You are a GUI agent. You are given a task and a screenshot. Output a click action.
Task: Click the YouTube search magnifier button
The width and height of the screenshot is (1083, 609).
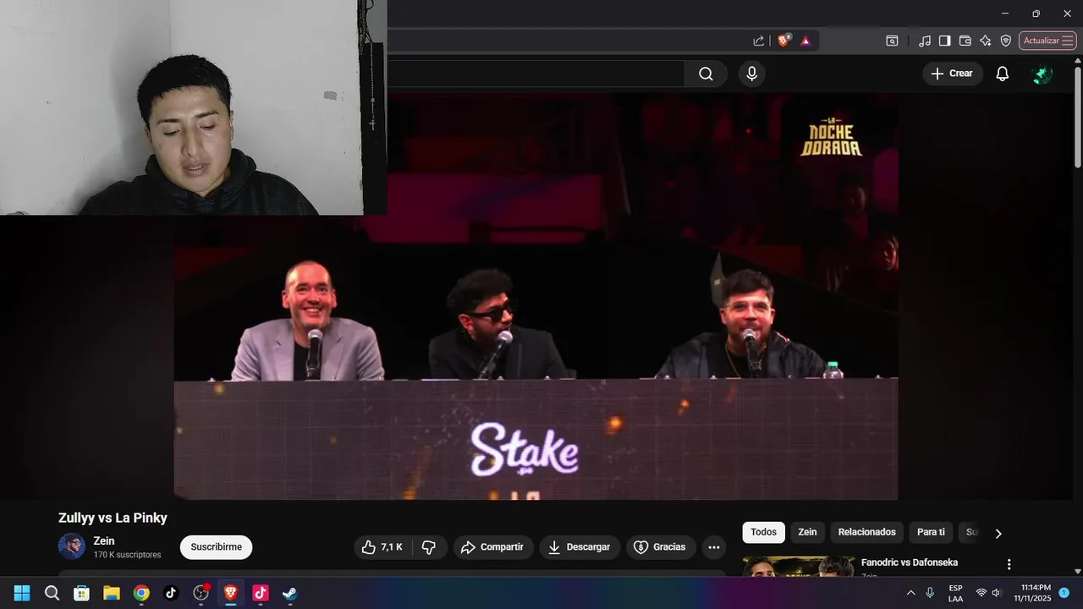click(706, 74)
